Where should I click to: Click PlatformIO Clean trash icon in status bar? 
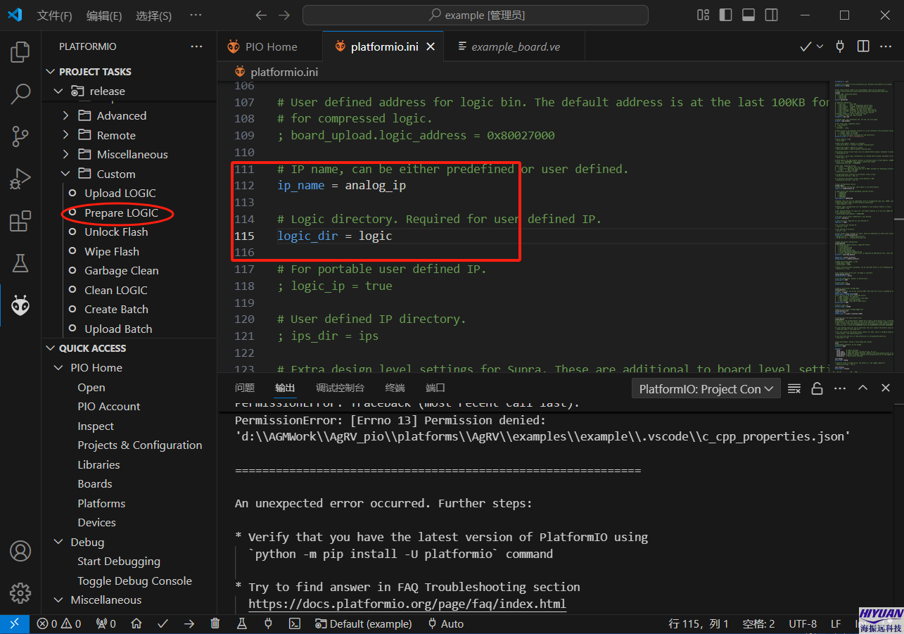click(215, 623)
